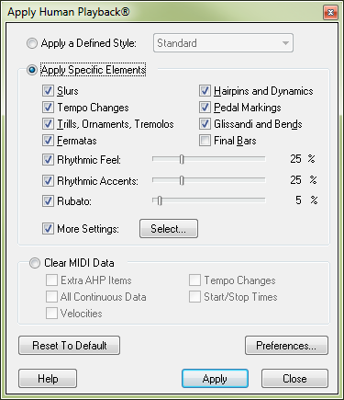Select the Clear MIDI Data radio button
The height and width of the screenshot is (400, 344).
click(x=35, y=263)
